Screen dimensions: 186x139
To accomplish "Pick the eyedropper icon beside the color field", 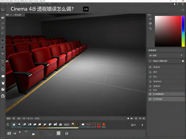I will click(151, 19).
